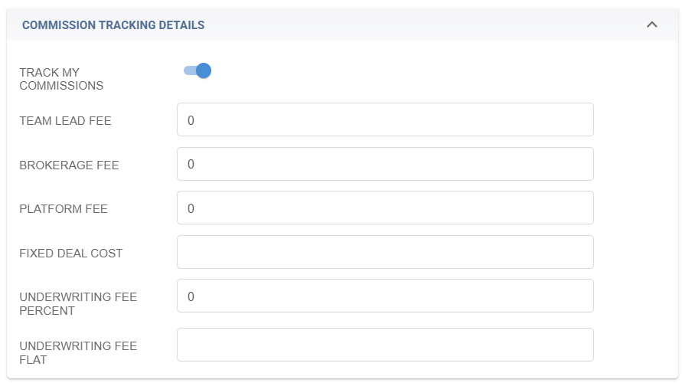
Task: Focus the Underwriting Fee Percent input
Action: coord(385,296)
